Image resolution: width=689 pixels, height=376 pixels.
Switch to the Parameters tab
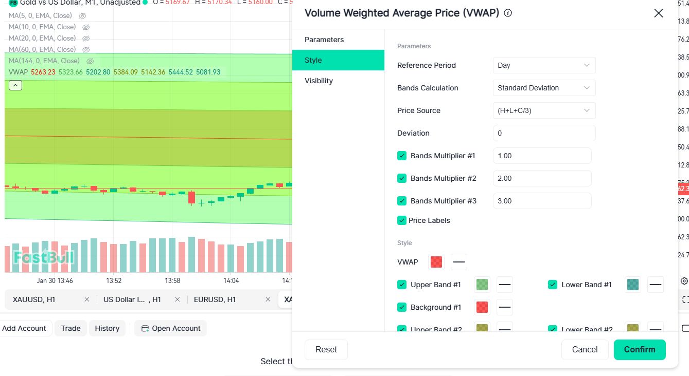(x=324, y=40)
